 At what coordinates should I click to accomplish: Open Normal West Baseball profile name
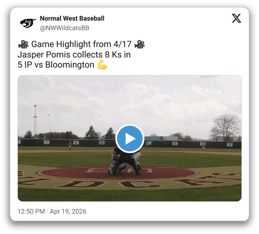pos(72,18)
